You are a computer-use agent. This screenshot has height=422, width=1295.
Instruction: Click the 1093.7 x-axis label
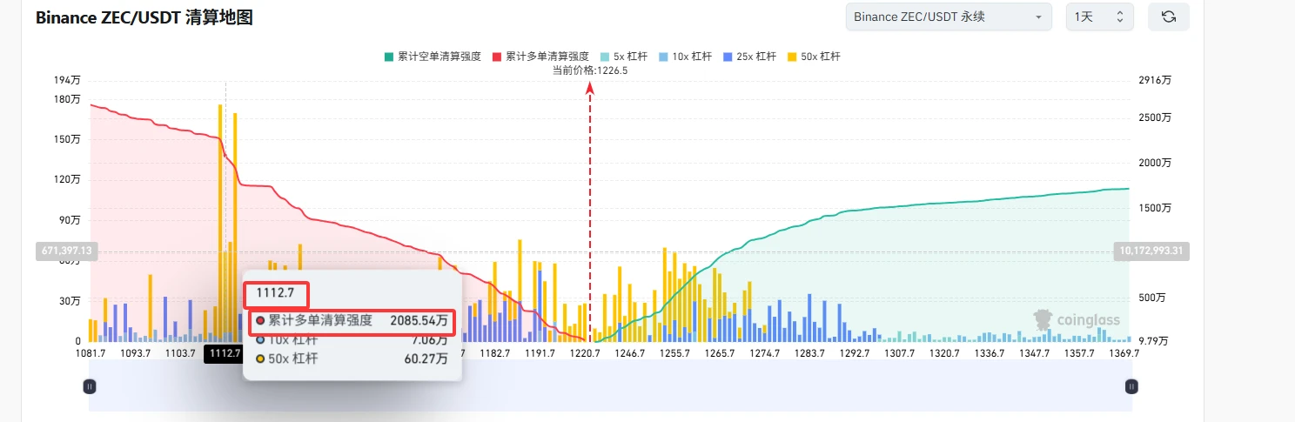pos(136,353)
